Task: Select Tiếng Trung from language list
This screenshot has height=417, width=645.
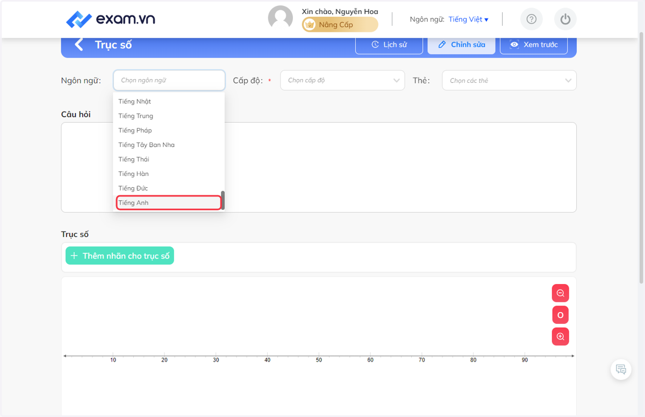Action: 169,116
